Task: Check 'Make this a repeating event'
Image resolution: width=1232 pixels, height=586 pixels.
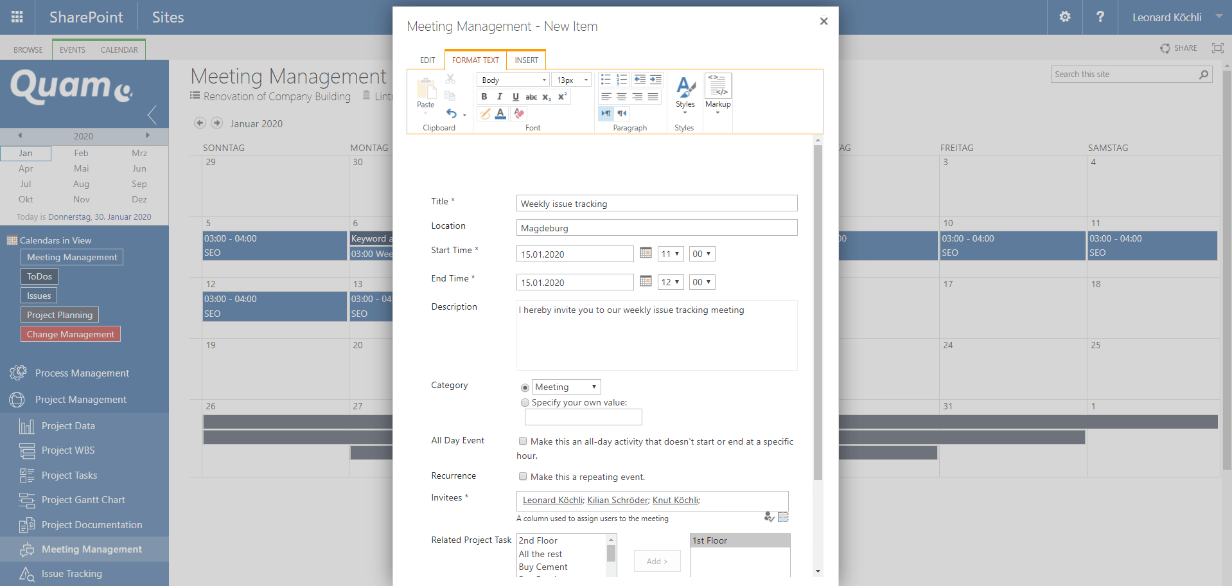Action: (523, 476)
